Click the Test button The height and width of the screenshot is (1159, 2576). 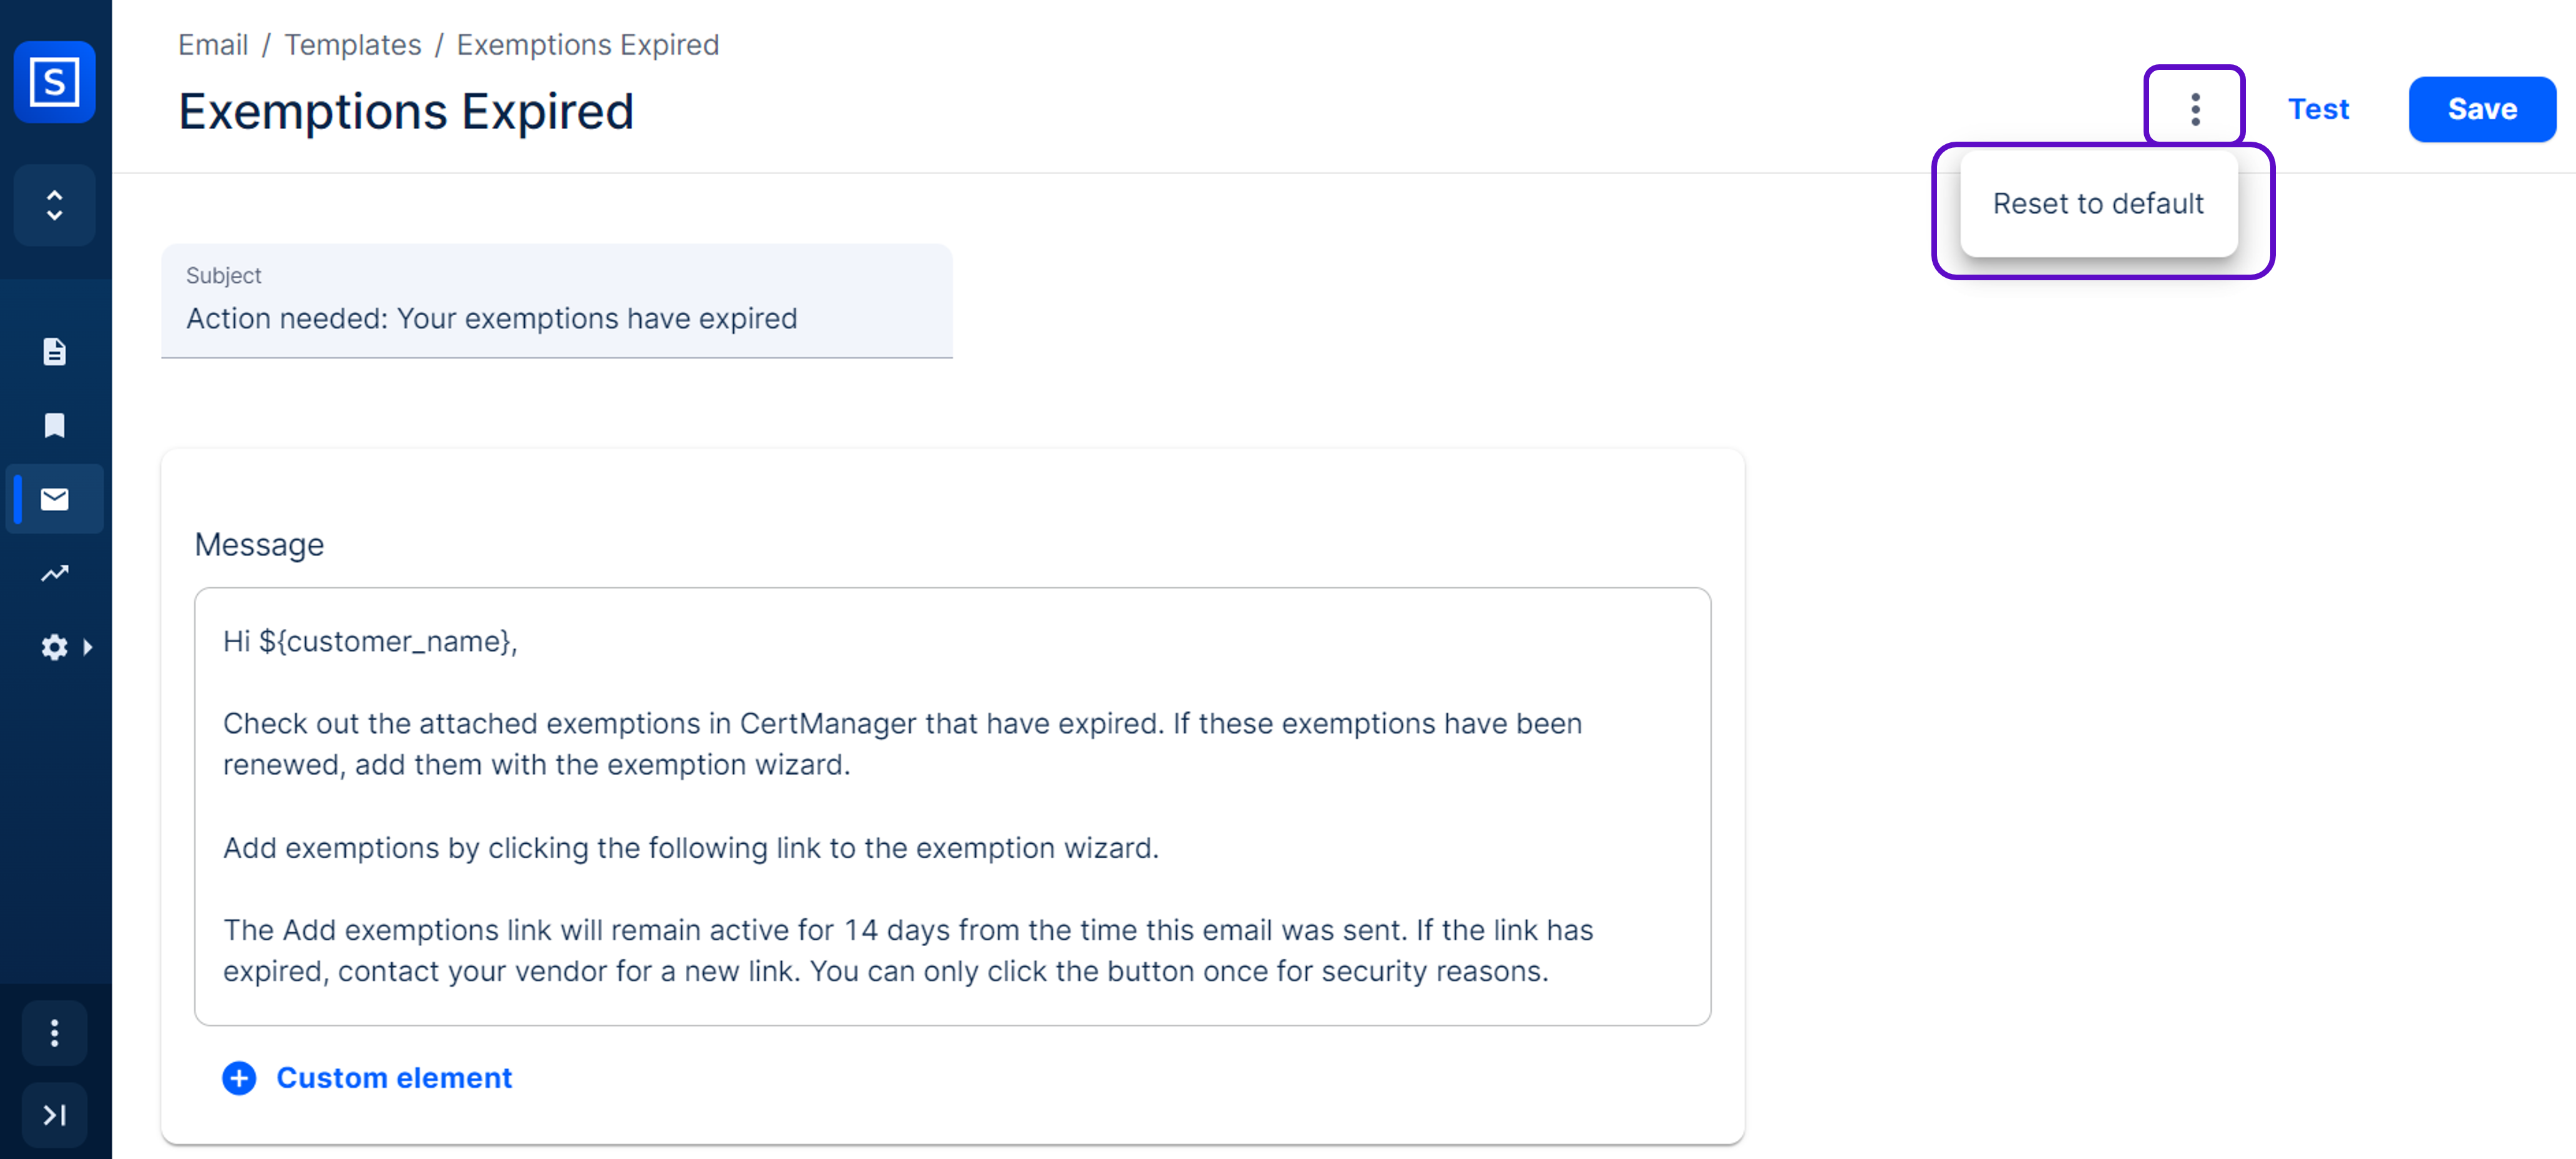2318,109
